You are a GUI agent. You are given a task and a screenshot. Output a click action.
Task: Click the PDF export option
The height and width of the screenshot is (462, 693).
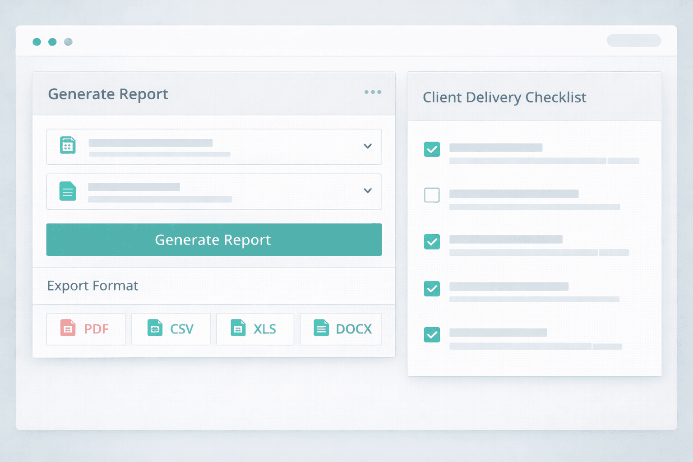click(86, 329)
